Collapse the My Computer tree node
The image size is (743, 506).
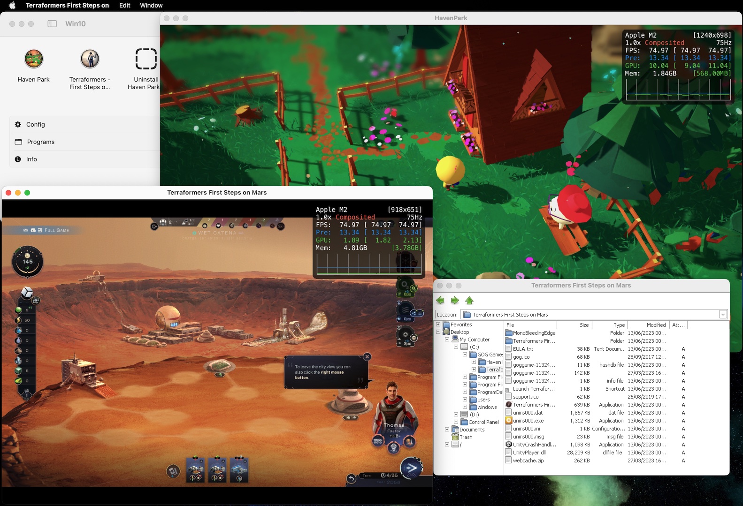coord(447,340)
